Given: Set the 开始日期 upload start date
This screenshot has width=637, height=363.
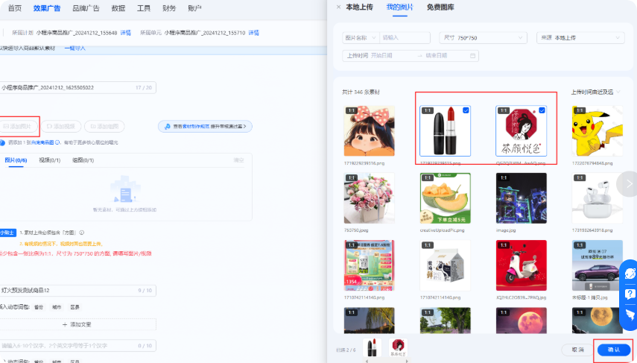Looking at the screenshot, I should pyautogui.click(x=382, y=56).
